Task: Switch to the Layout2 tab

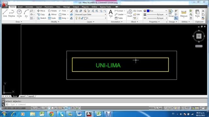Action: pos(31,96)
